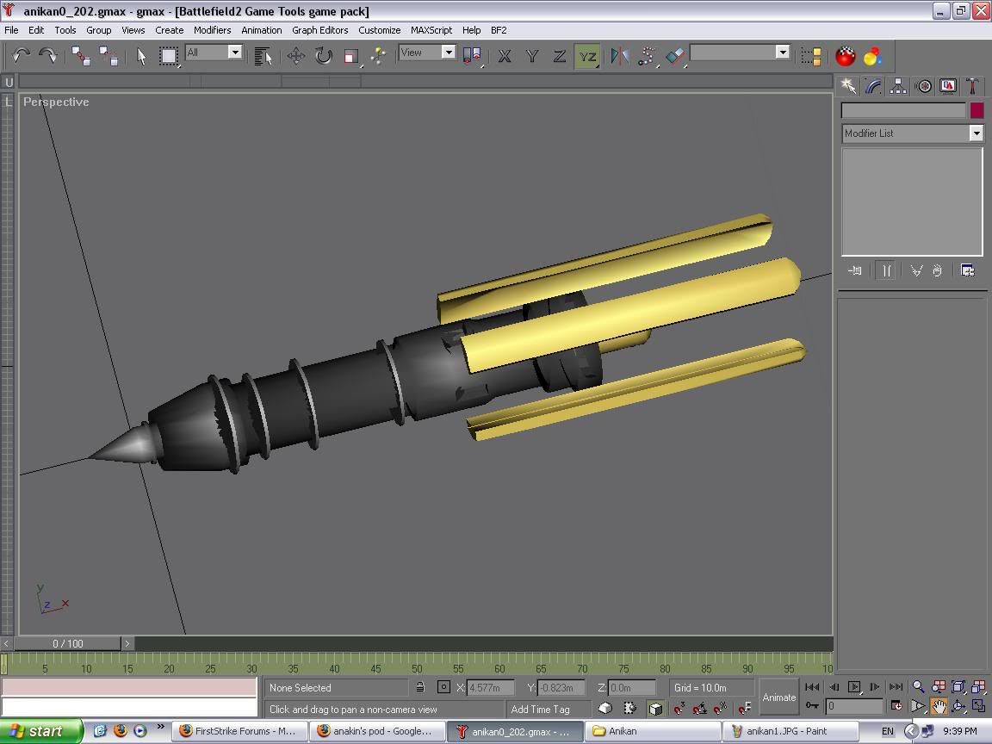This screenshot has height=744, width=992.
Task: Pick the Select Object arrow tool
Action: pyautogui.click(x=142, y=56)
